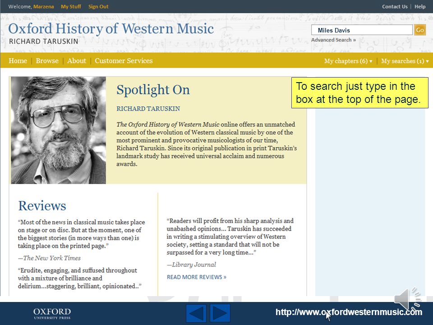Expand the My searches (1) dropdown
The width and height of the screenshot is (433, 325).
pos(405,61)
